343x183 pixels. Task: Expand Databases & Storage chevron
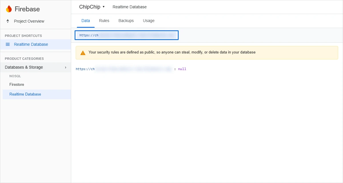click(65, 67)
